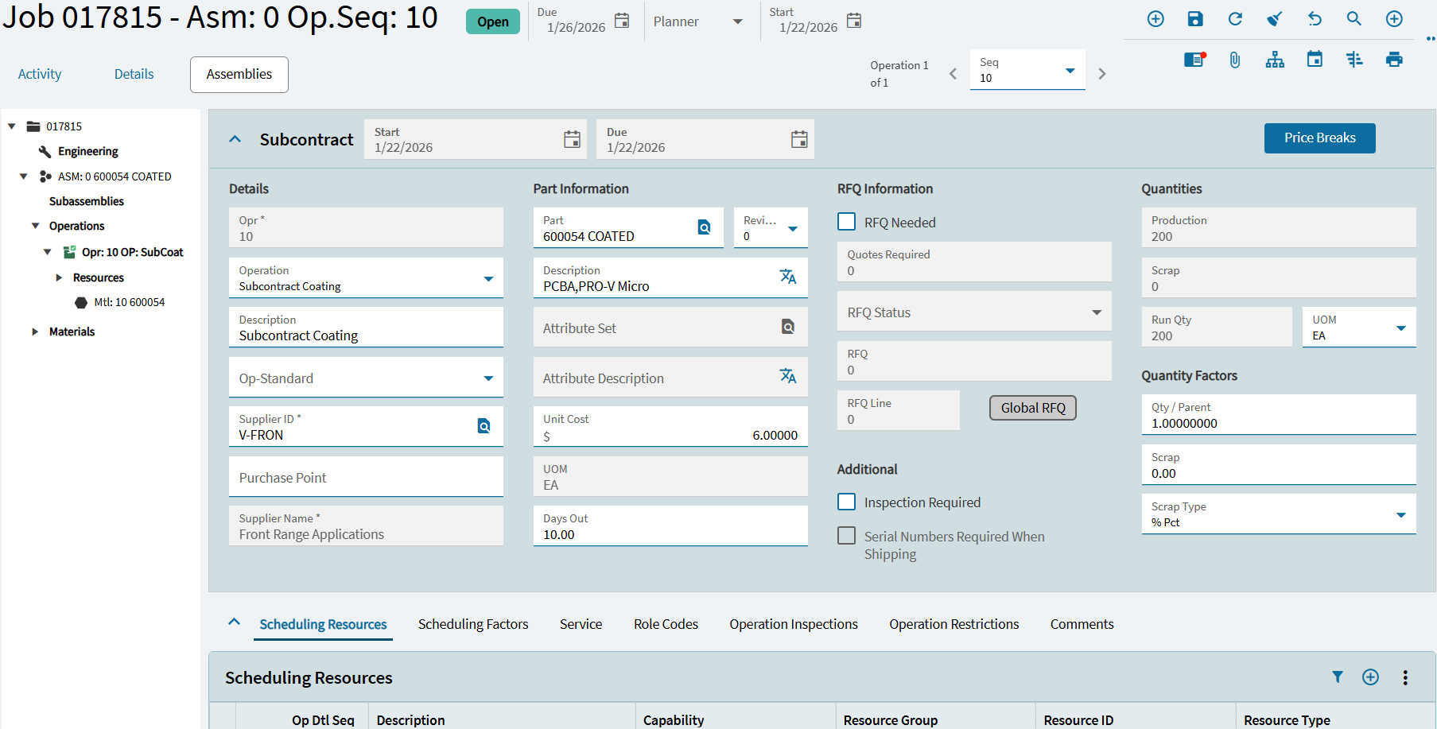Click the Supplier ID lookup icon
Viewport: 1437px width, 729px height.
[484, 426]
